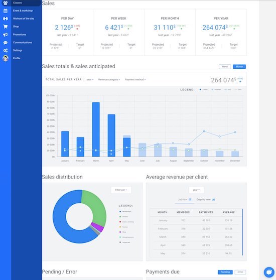Click the March bar in sales chart

coord(96,129)
